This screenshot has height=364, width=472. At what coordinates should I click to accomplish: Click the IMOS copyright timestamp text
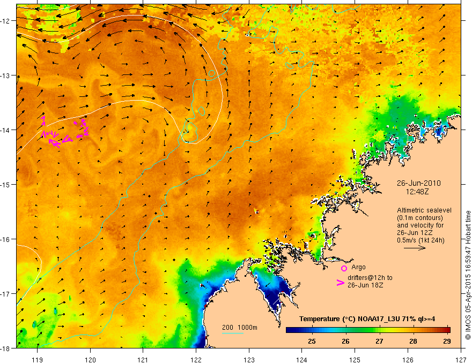click(x=468, y=275)
